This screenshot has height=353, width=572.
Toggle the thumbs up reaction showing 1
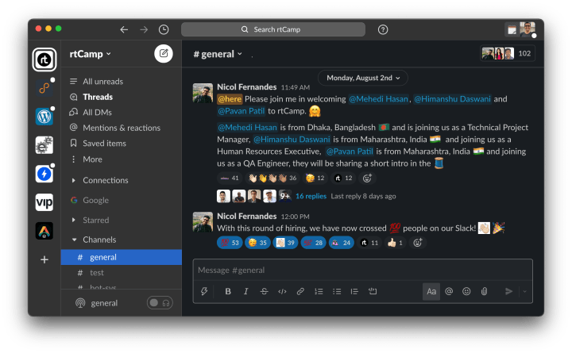tap(396, 243)
